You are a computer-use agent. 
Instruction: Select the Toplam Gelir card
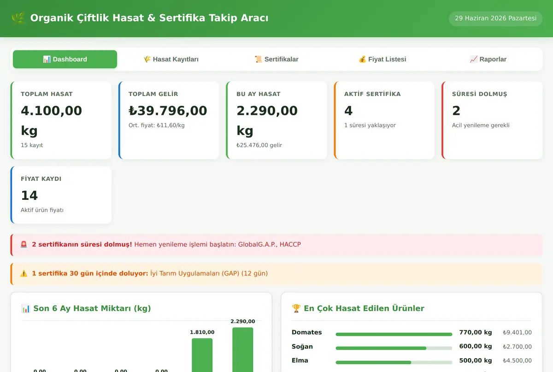pyautogui.click(x=169, y=120)
